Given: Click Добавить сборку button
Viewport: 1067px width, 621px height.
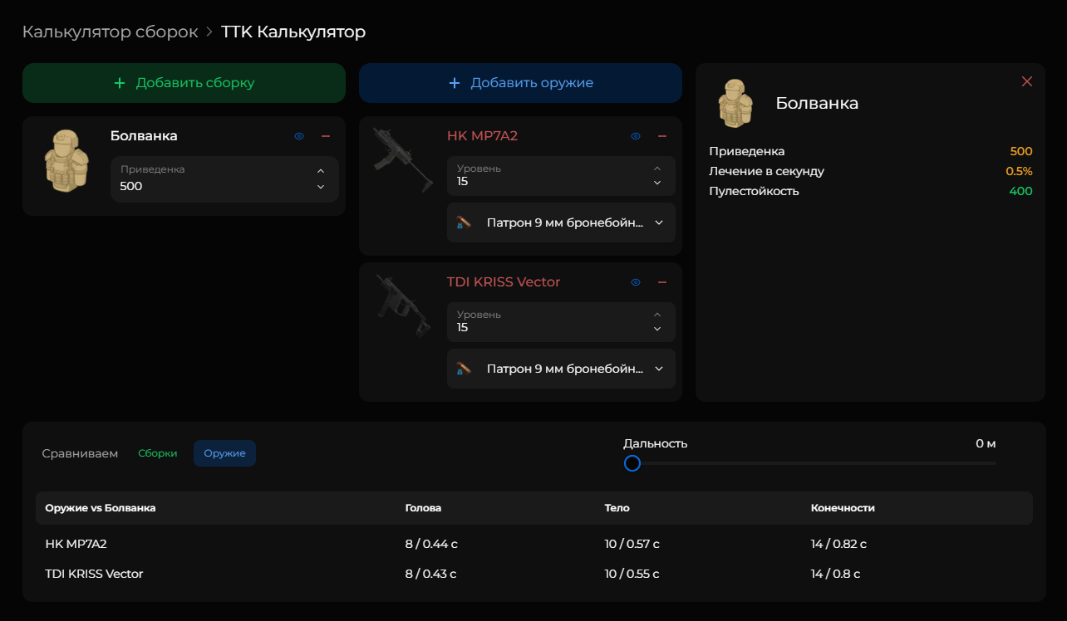Looking at the screenshot, I should click(x=184, y=83).
